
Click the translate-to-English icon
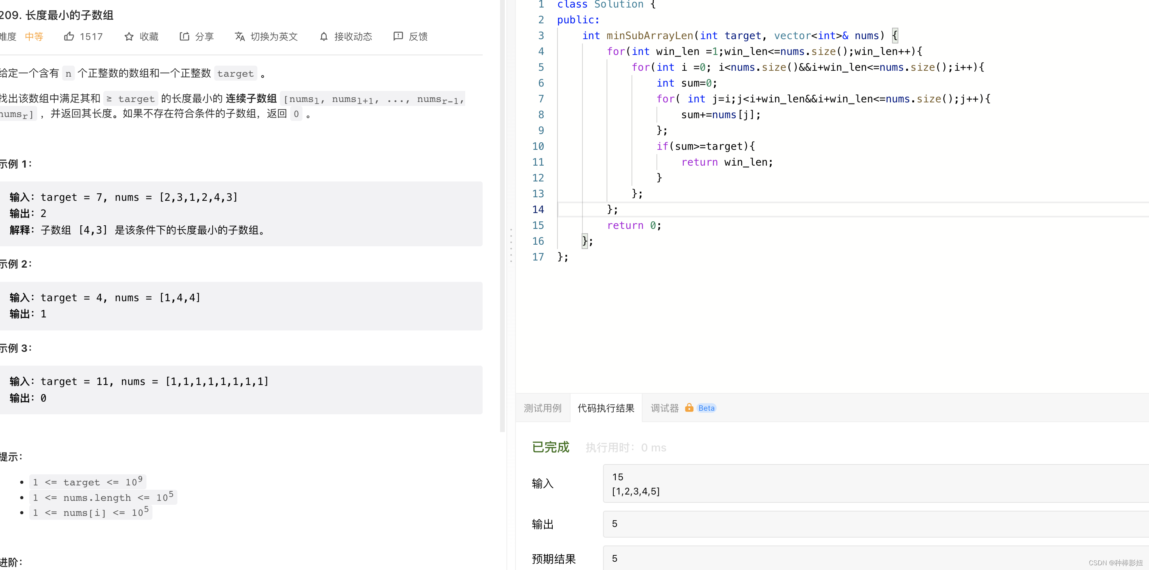click(240, 36)
